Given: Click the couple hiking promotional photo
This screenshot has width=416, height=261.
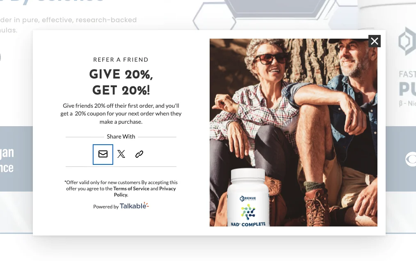Looking at the screenshot, I should pyautogui.click(x=293, y=132).
